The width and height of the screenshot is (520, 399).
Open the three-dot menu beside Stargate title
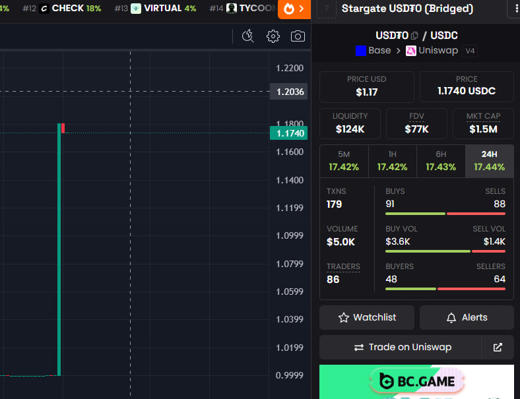coord(515,9)
